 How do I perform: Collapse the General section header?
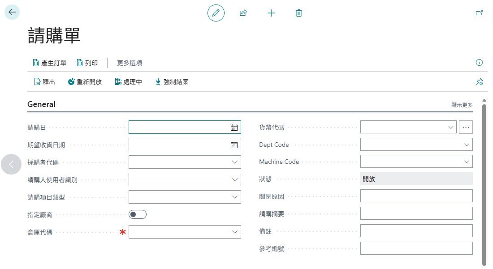(x=42, y=104)
